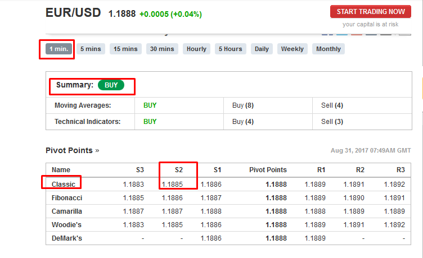Open the 15 mins timeframe tab
This screenshot has height=258, width=423.
[x=125, y=49]
